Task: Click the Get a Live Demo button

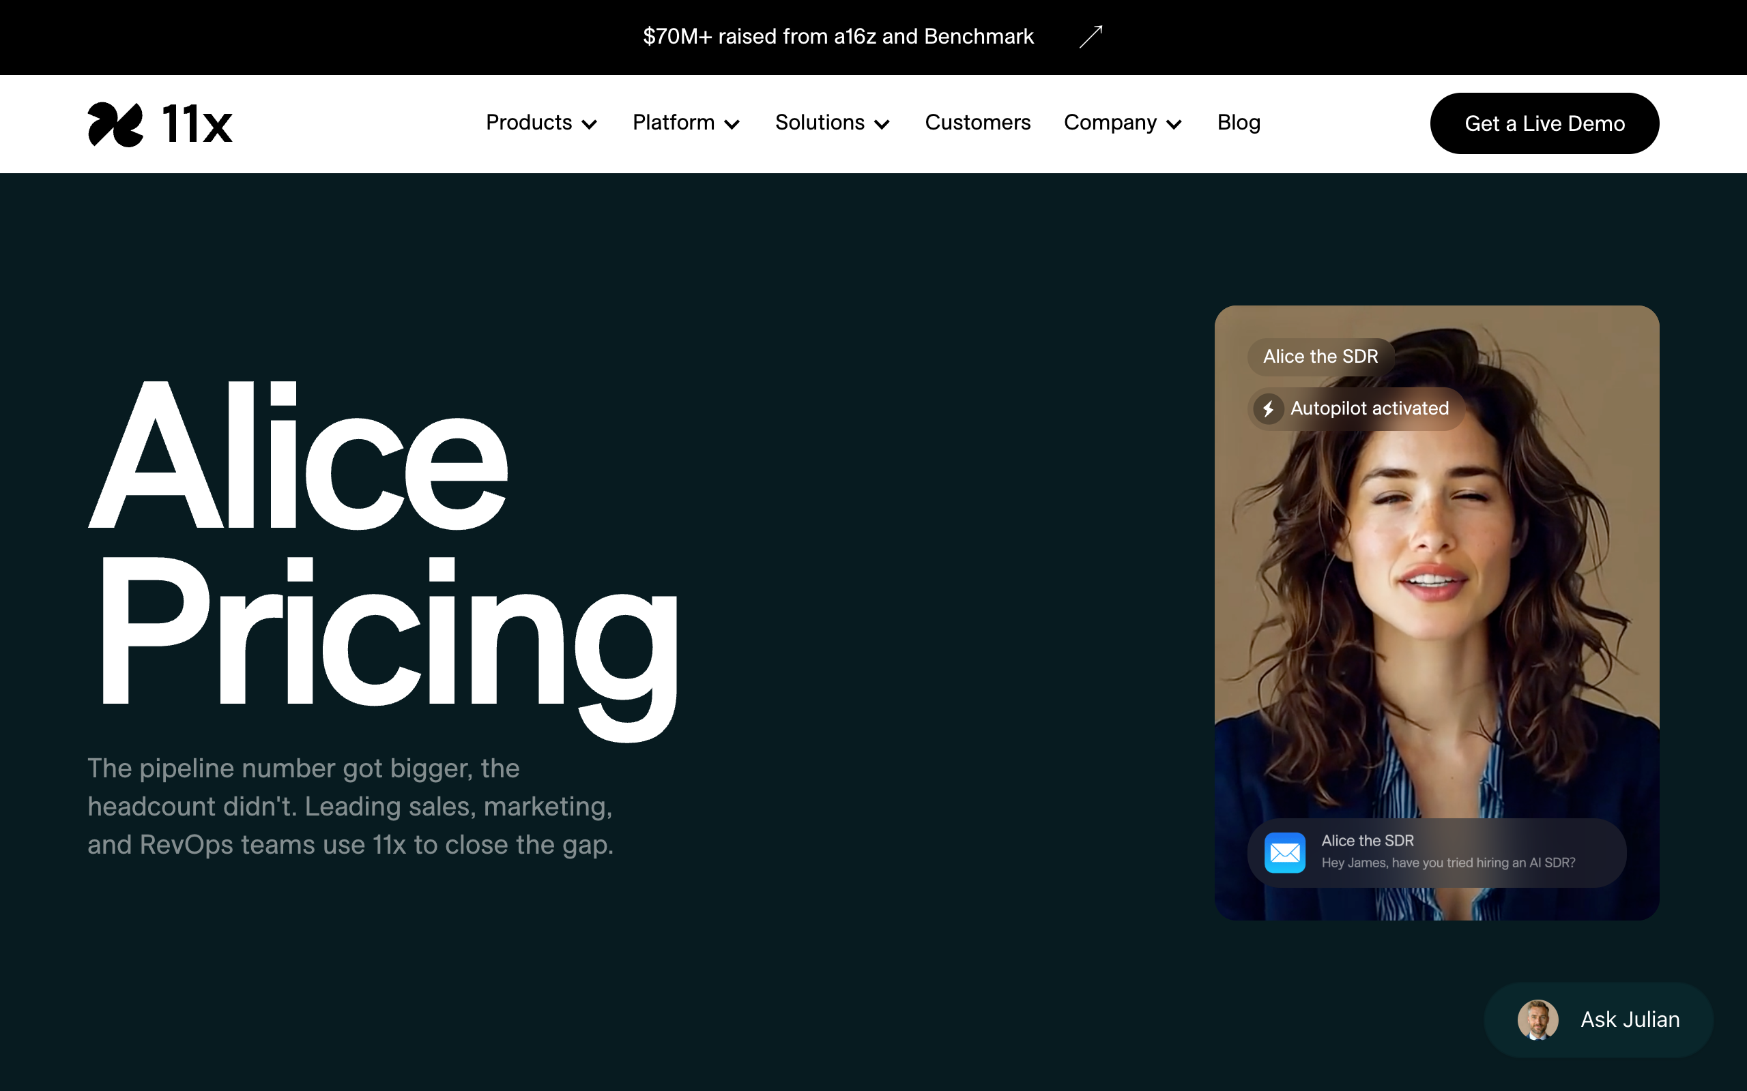Action: pyautogui.click(x=1544, y=123)
